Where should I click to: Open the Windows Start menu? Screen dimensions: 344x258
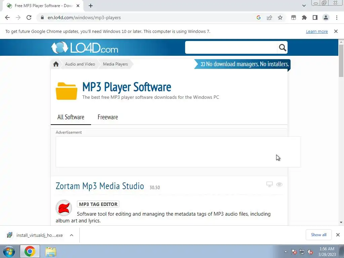(9, 251)
